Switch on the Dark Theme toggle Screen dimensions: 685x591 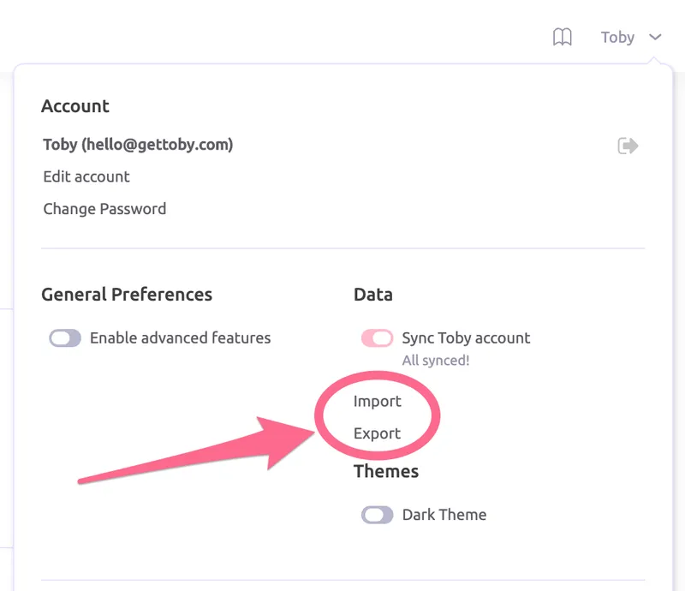tap(377, 515)
